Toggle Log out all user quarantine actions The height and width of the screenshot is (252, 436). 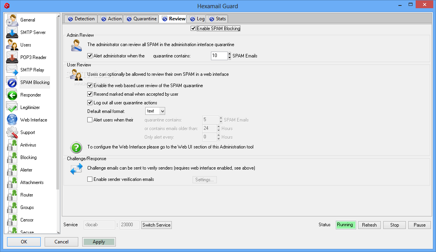click(90, 103)
